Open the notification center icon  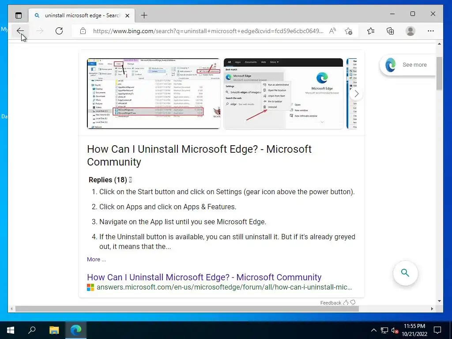[437, 330]
